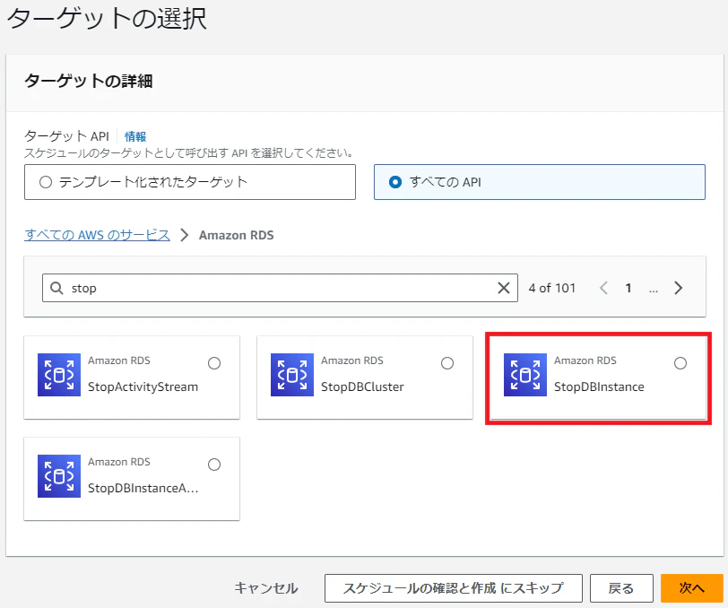
Task: Click the StopActivityStream label text
Action: point(143,387)
